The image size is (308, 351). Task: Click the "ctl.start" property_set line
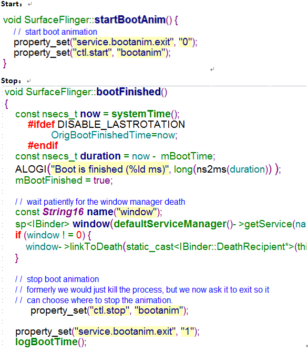coord(92,53)
